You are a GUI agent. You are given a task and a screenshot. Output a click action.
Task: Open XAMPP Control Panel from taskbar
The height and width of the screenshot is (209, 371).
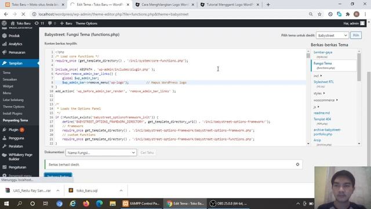(141, 204)
